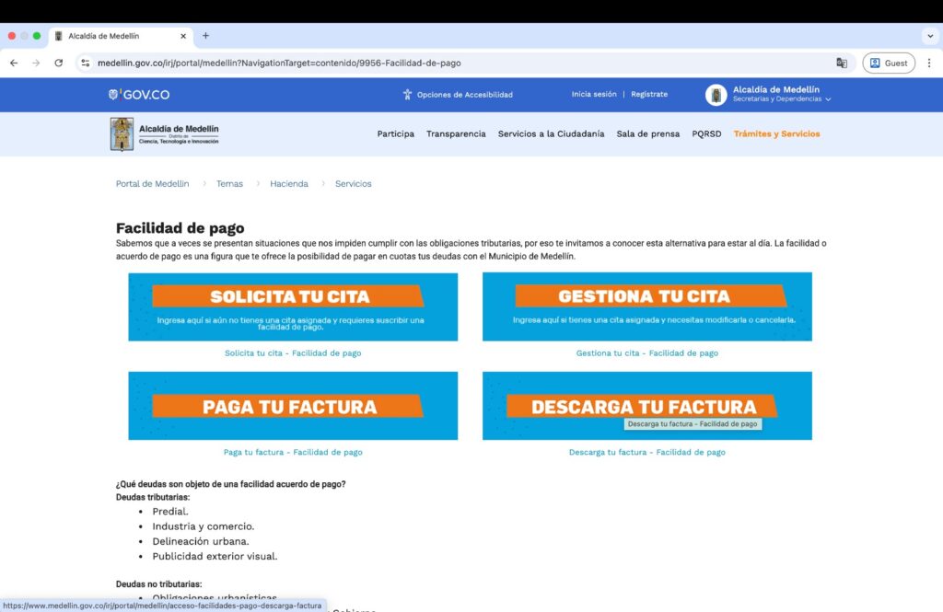Image resolution: width=943 pixels, height=612 pixels.
Task: Click the browser translate page icon
Action: pyautogui.click(x=841, y=63)
